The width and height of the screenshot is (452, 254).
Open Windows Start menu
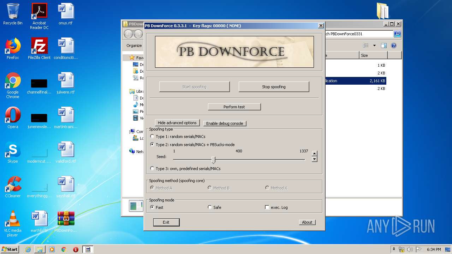(x=10, y=249)
